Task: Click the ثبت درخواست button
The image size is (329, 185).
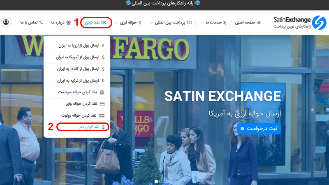Action: (259, 129)
